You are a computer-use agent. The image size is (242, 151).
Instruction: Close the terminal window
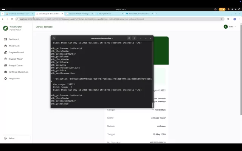[150, 38]
